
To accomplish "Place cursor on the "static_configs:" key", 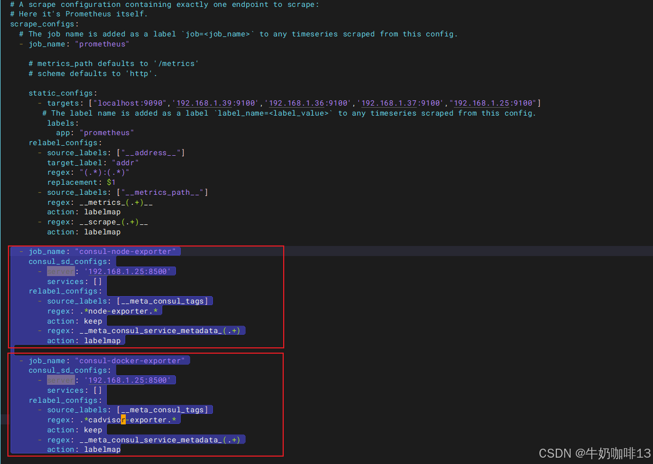I will tap(63, 93).
